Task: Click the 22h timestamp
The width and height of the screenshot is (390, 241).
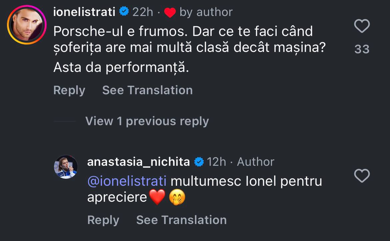Action: [143, 12]
